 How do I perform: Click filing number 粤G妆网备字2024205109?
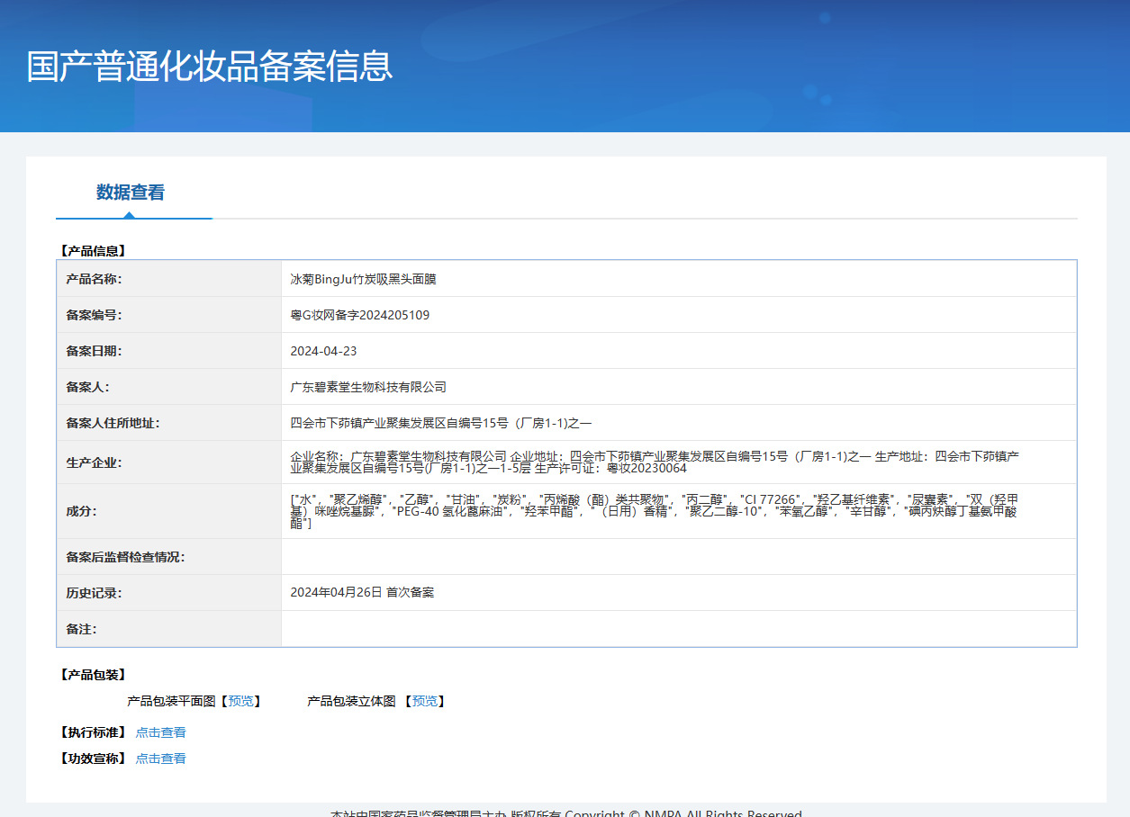[x=359, y=315]
